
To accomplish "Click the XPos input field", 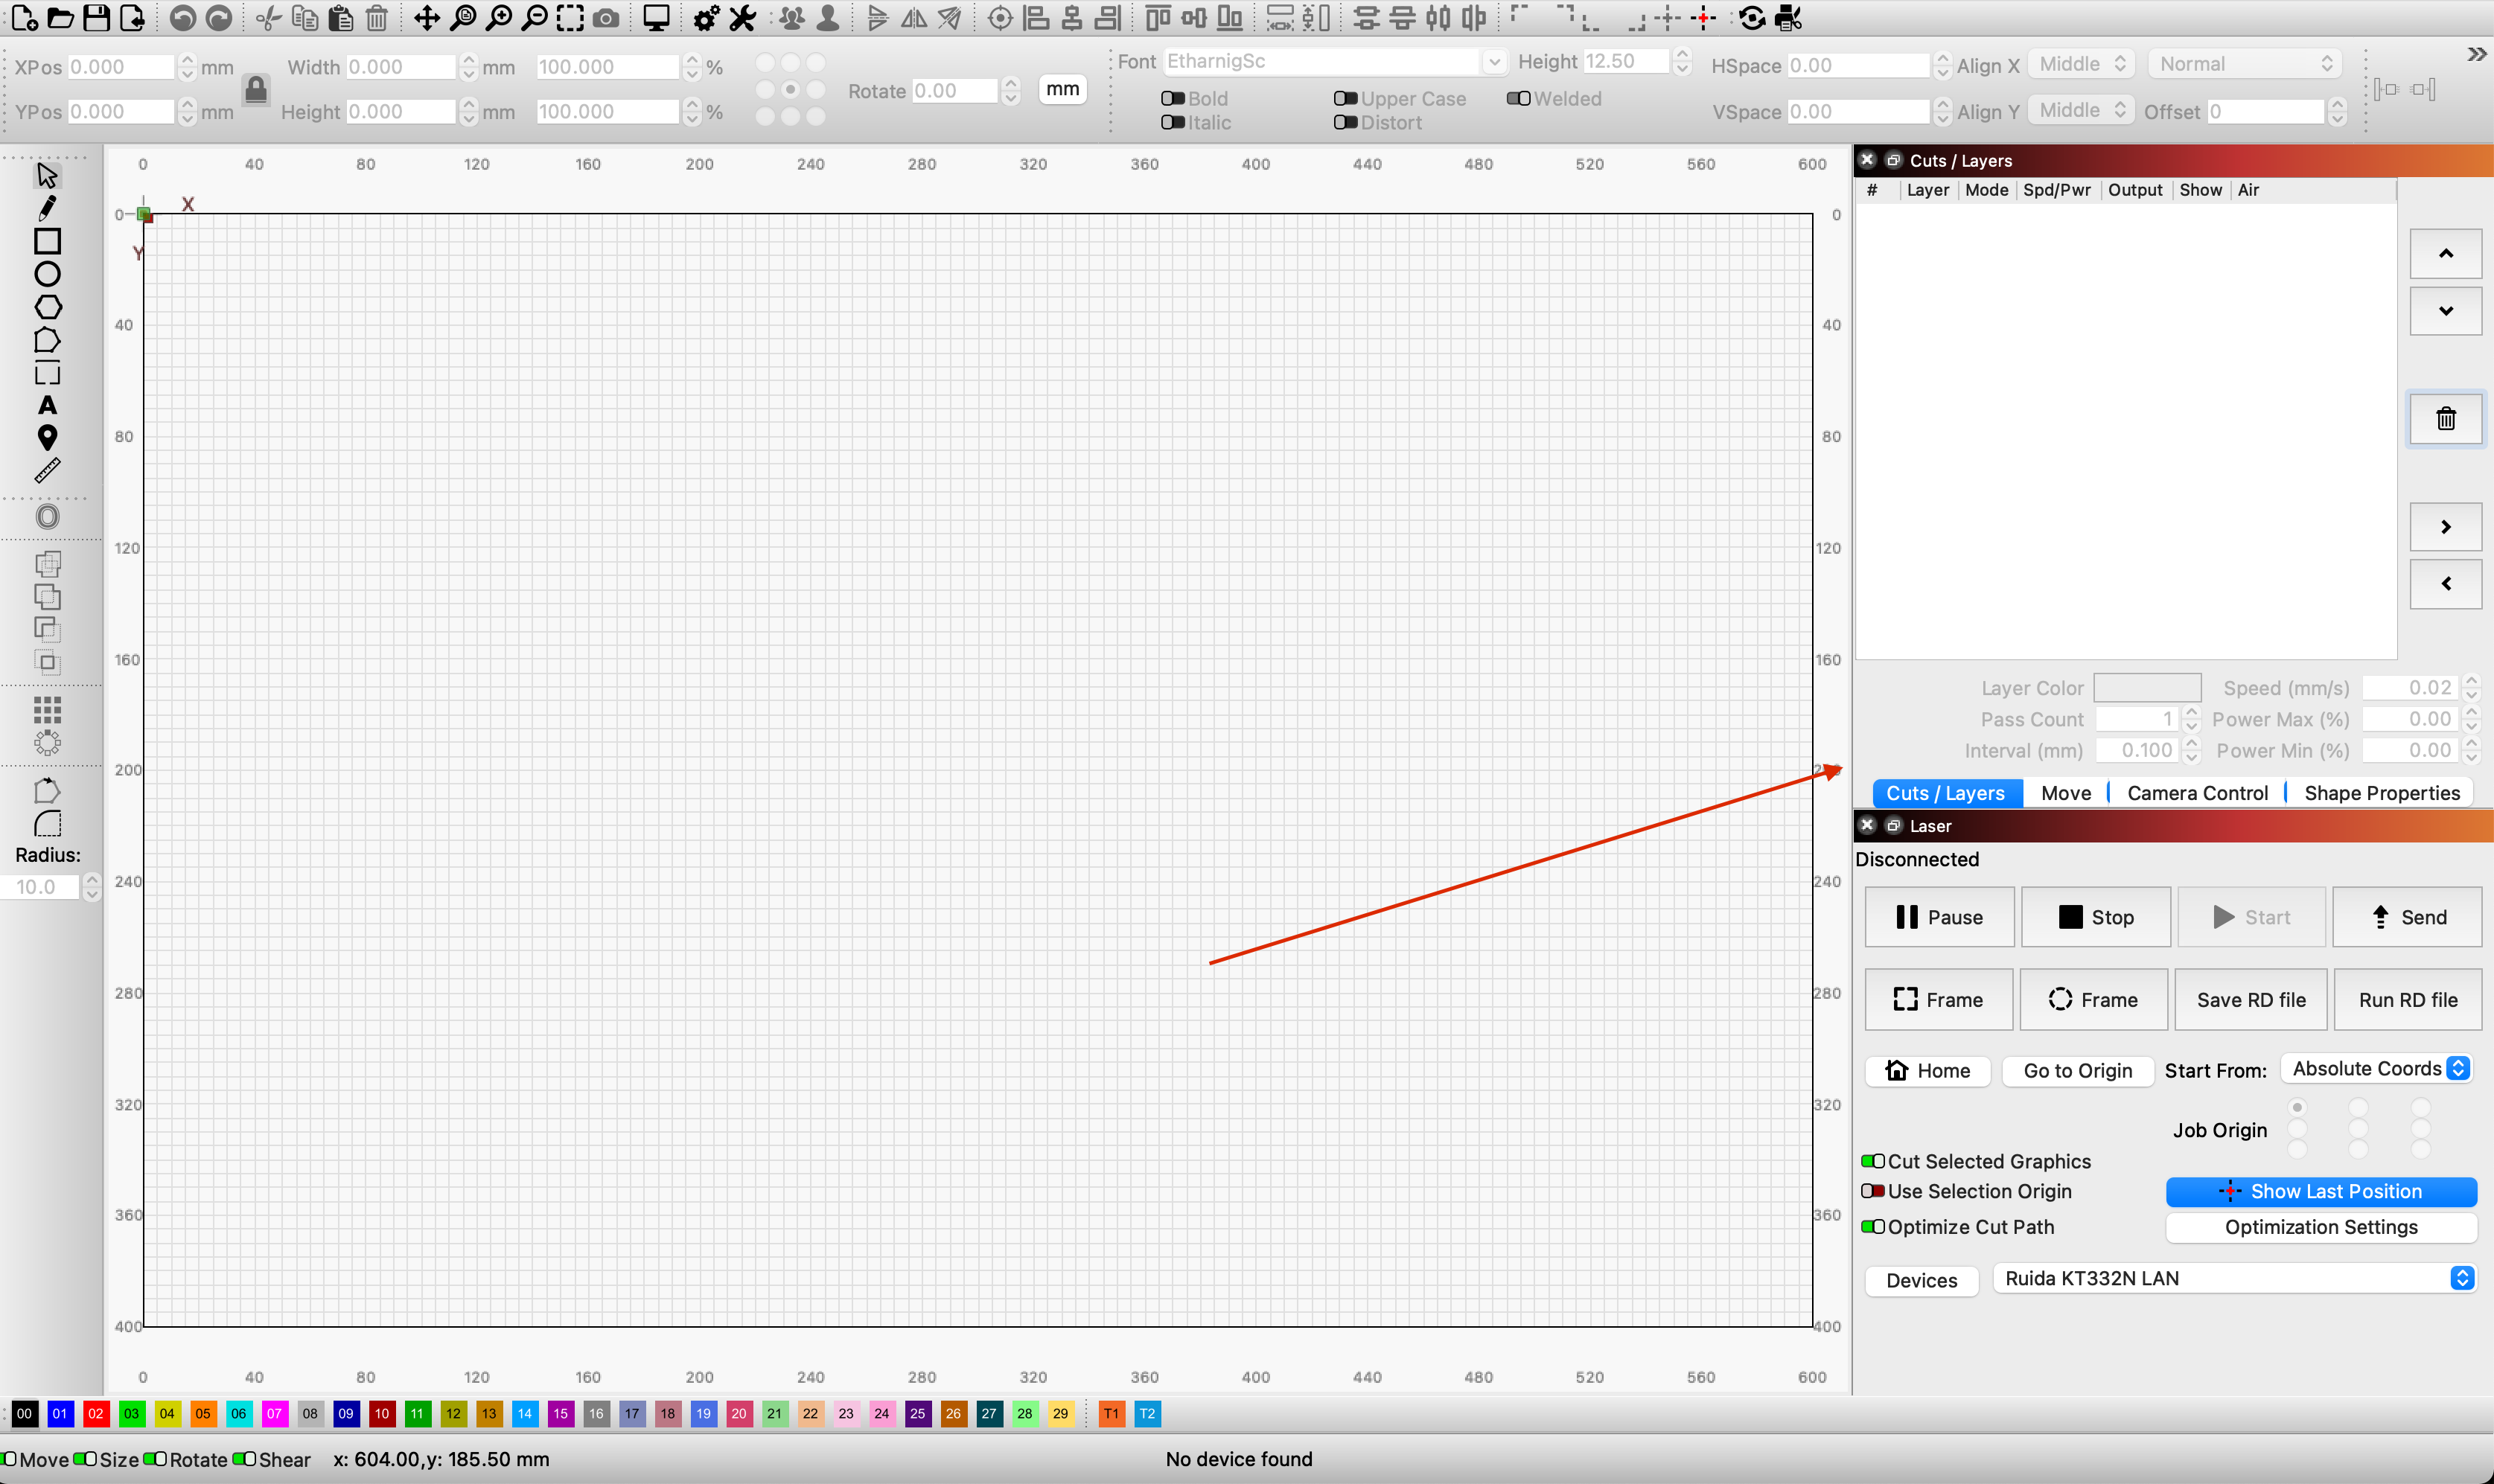I will (x=120, y=67).
